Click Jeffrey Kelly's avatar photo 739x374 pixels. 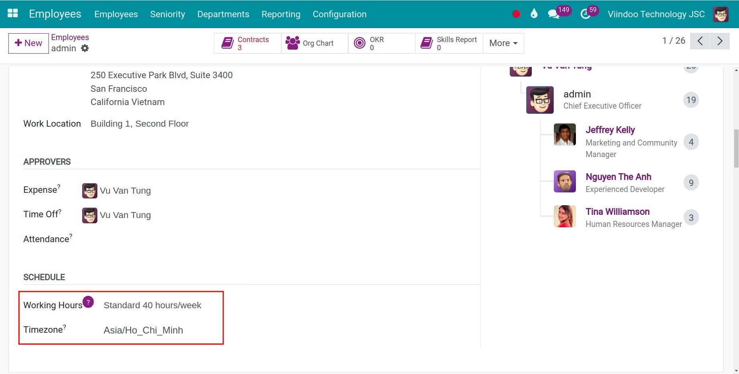pos(565,134)
